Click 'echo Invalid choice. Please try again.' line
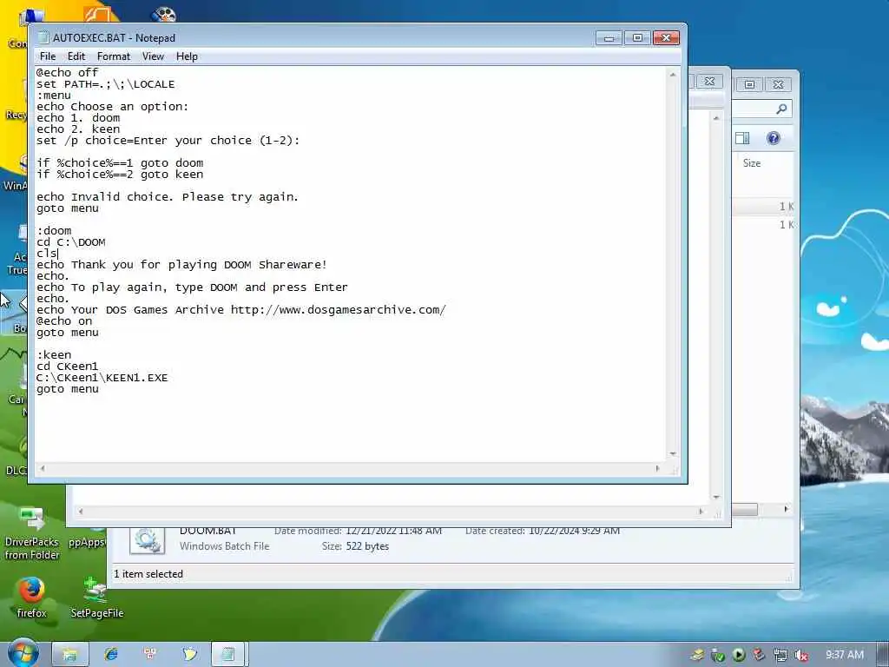This screenshot has width=889, height=667. pyautogui.click(x=168, y=197)
